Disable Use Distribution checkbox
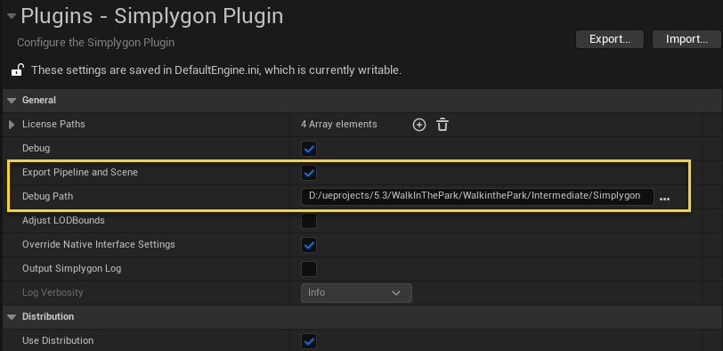Screen dimensions: 723x351 (x=309, y=341)
